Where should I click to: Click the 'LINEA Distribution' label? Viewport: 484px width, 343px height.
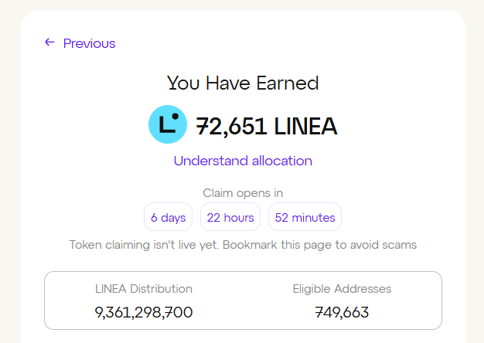coord(144,289)
